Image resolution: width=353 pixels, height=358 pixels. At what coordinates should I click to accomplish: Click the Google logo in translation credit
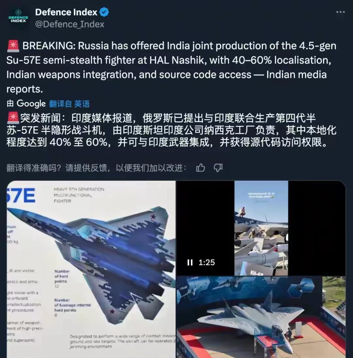tap(31, 104)
